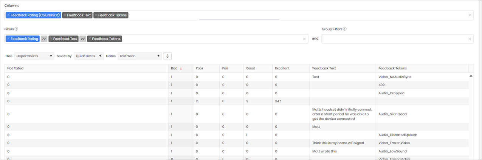Remove Feedback Text tag from Columns
482x160 pixels.
(65, 15)
